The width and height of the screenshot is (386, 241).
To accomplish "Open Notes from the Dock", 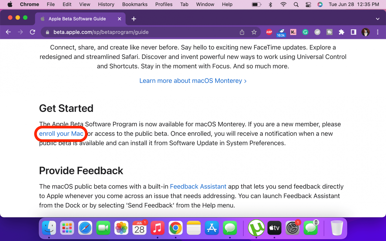I will point(194,228).
